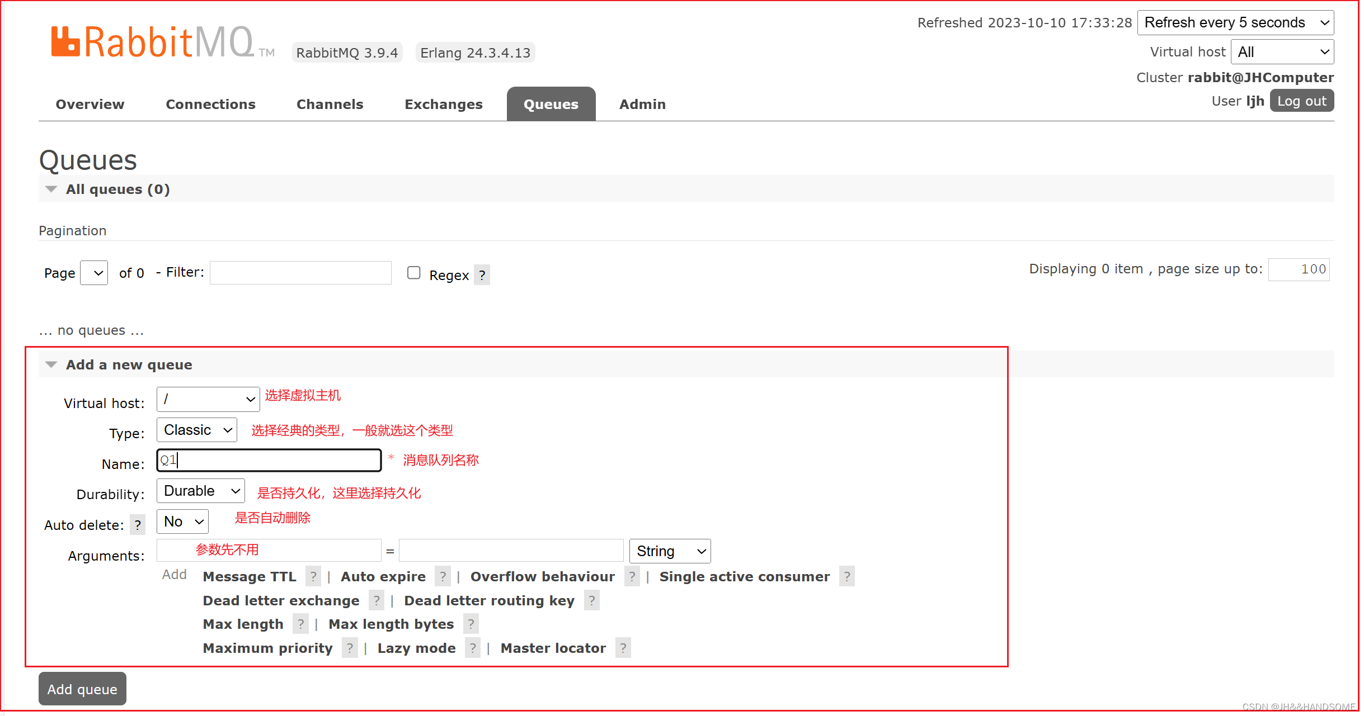Image resolution: width=1364 pixels, height=716 pixels.
Task: Collapse the All queues section
Action: [x=51, y=189]
